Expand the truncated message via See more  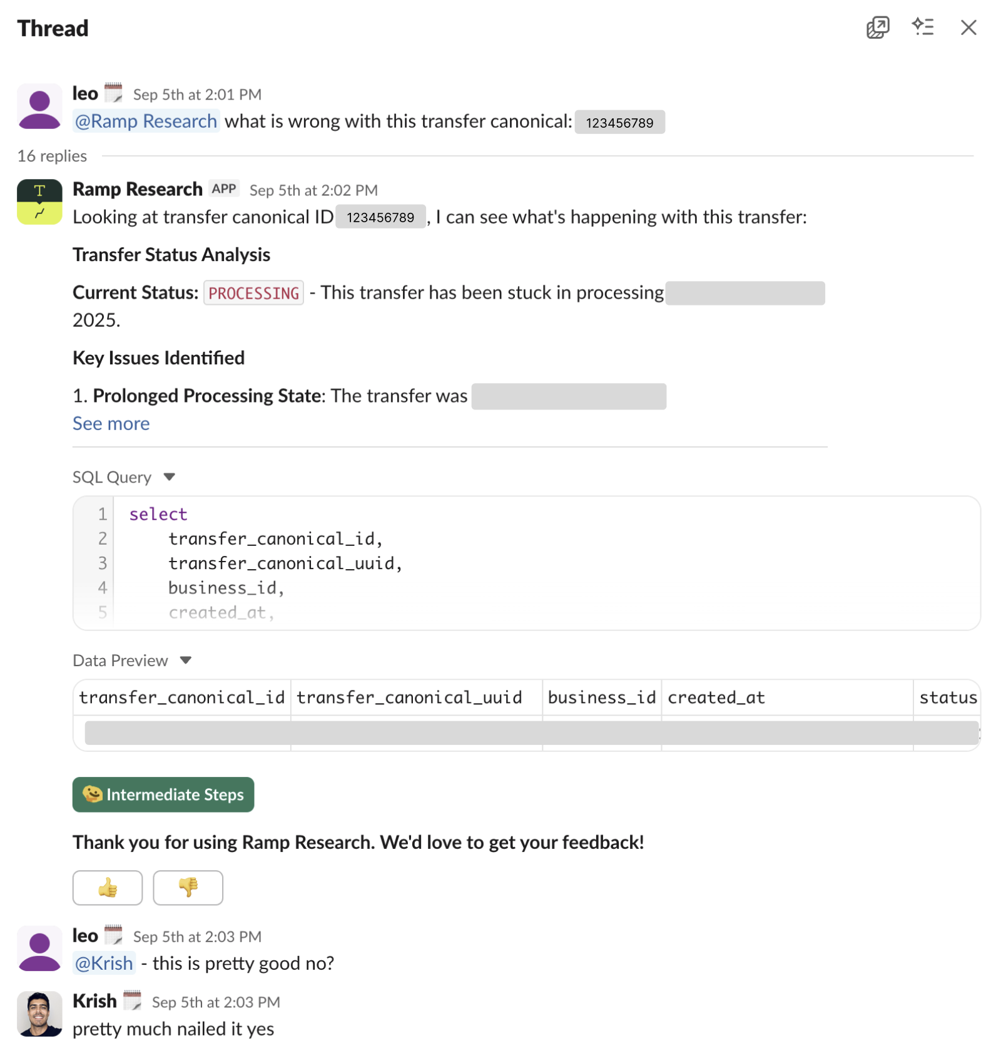[x=111, y=423]
